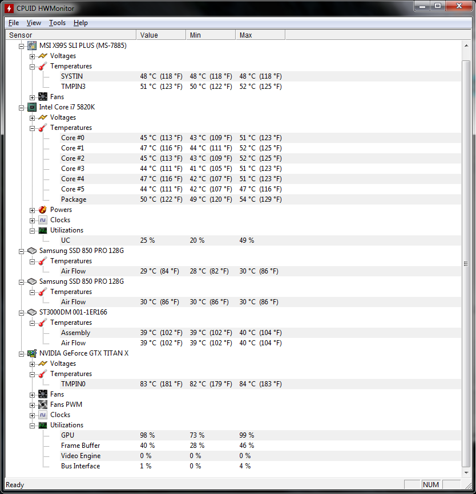Click the Fans PWM icon under NVIDIA
The width and height of the screenshot is (476, 494).
pyautogui.click(x=43, y=405)
